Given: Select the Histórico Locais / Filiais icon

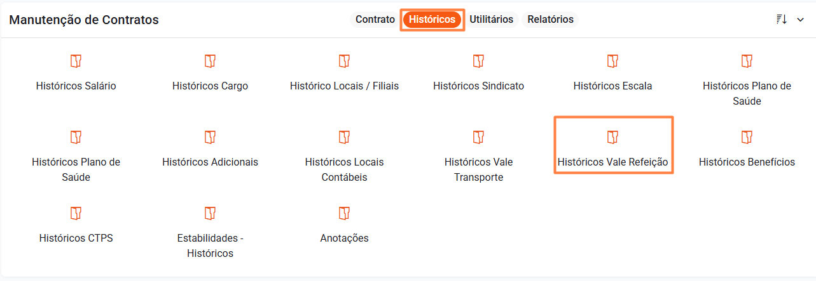Looking at the screenshot, I should tap(344, 61).
